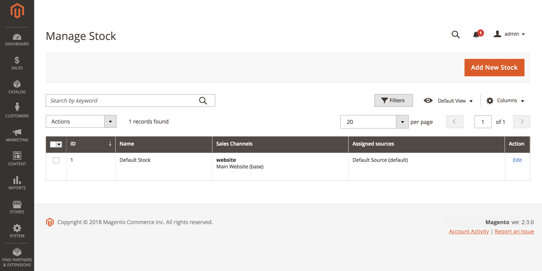Open the System menu
The width and height of the screenshot is (542, 271).
(17, 232)
